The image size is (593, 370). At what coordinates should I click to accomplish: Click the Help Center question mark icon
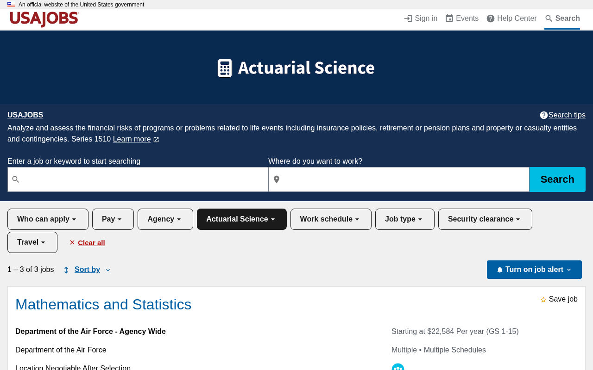point(491,18)
